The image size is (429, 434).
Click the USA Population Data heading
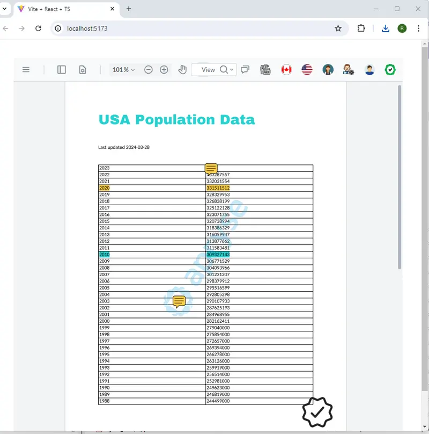tap(176, 120)
